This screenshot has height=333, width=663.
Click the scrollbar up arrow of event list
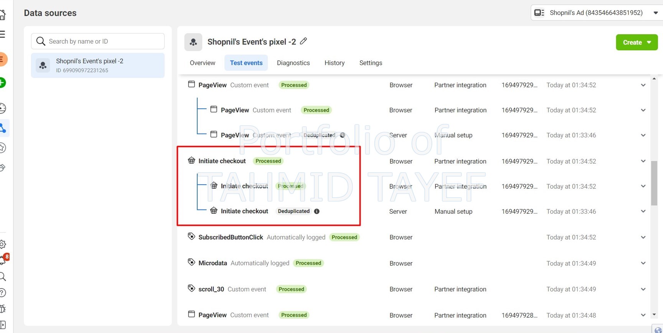tap(654, 79)
